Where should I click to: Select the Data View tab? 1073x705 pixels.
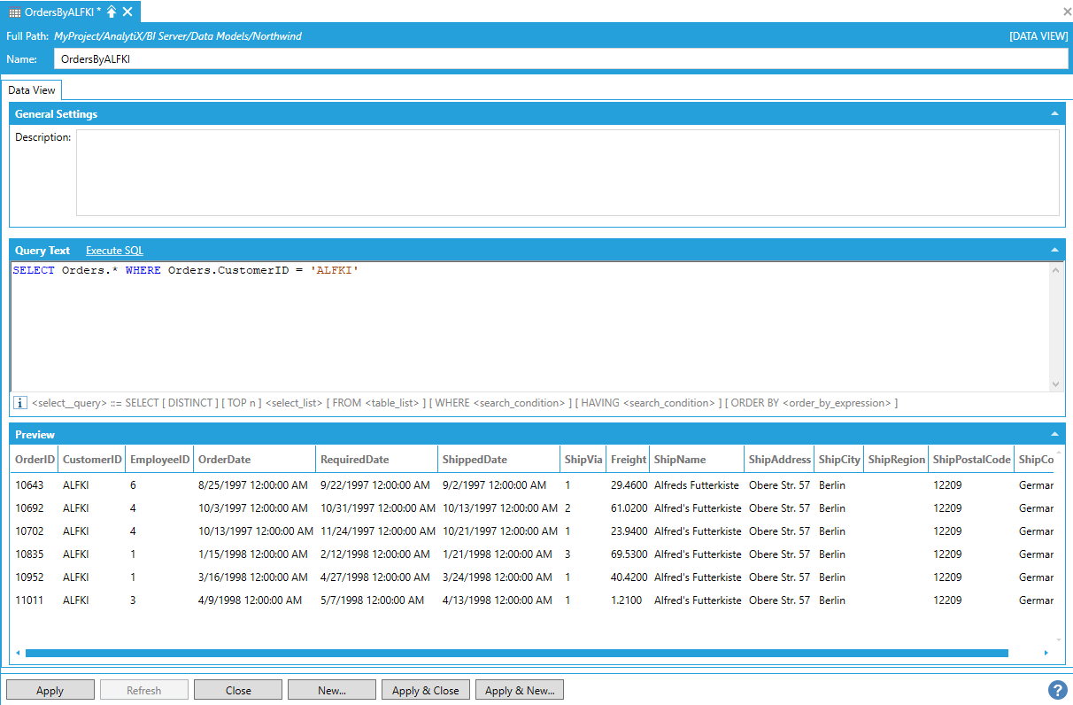click(x=32, y=90)
